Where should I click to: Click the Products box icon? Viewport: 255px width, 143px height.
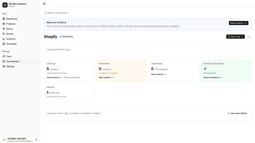[4, 24]
